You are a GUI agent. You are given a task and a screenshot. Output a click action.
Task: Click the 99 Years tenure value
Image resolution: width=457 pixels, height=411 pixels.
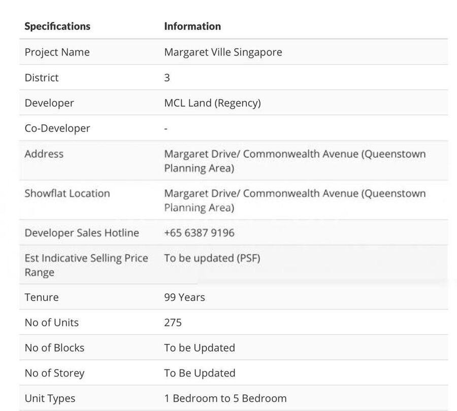tap(184, 298)
